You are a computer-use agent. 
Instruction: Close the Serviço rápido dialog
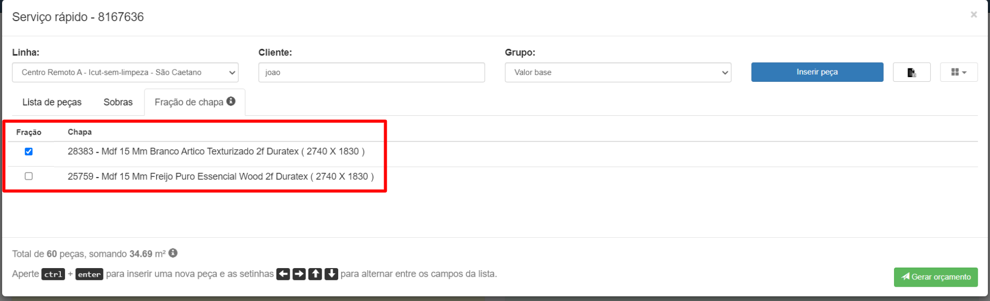coord(973,14)
